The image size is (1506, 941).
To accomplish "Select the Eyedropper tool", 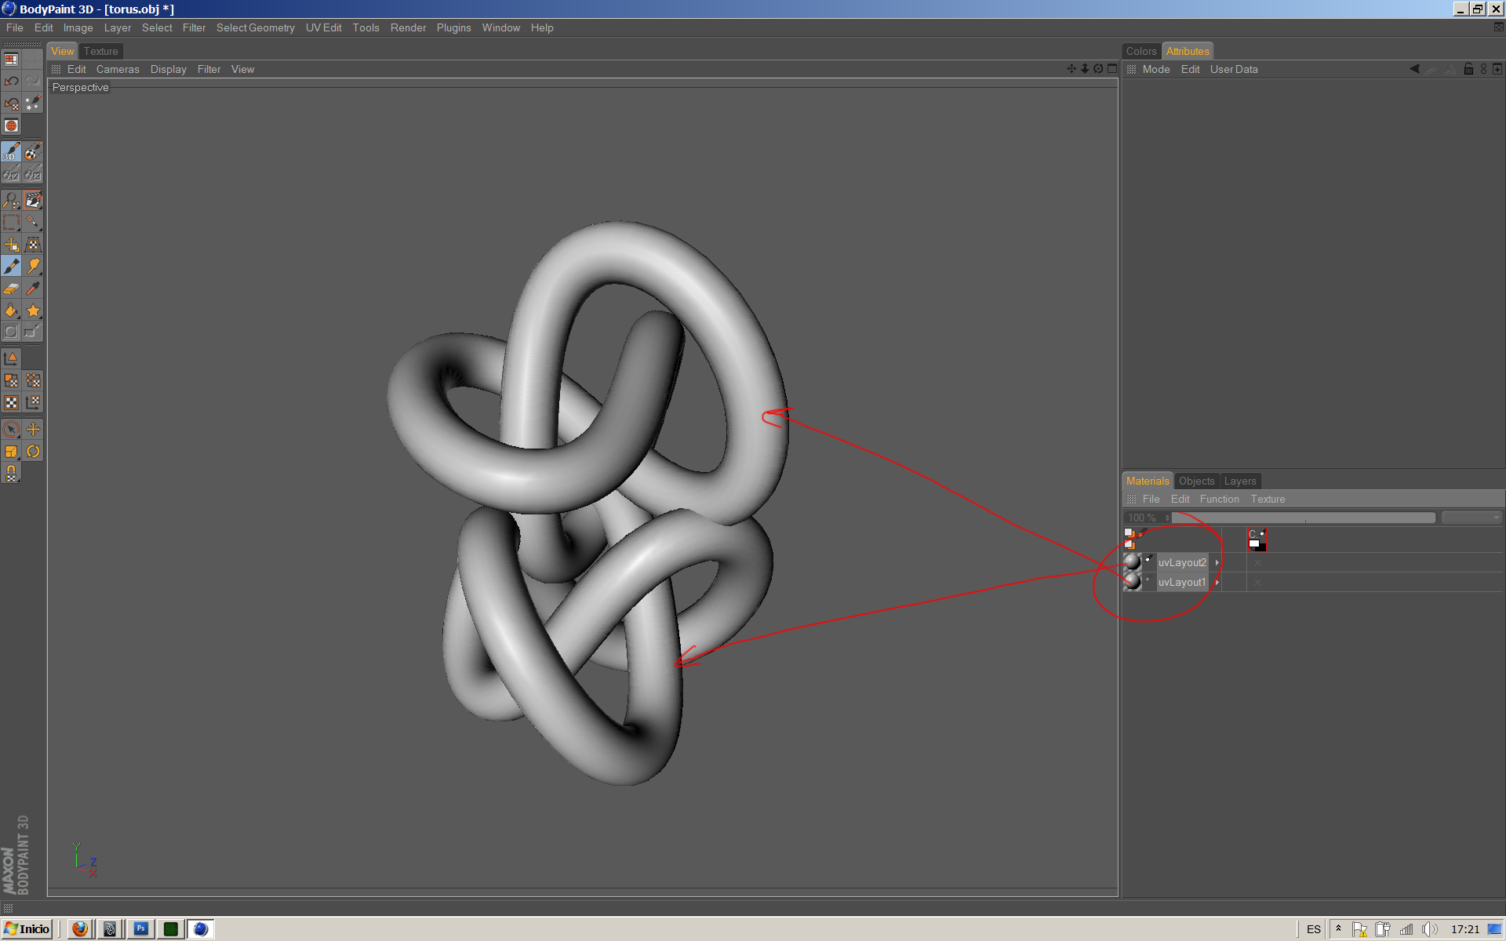I will 33,289.
